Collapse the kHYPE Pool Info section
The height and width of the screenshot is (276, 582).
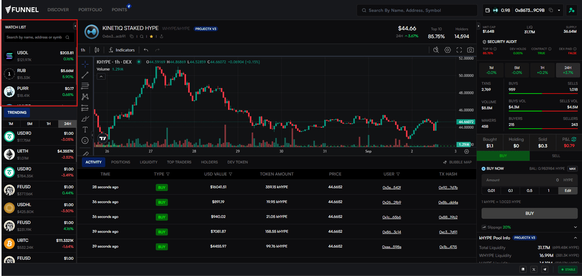575,238
